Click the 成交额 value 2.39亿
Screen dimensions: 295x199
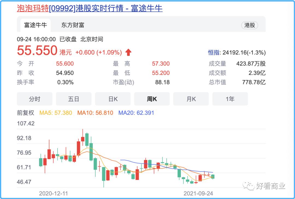point(257,73)
